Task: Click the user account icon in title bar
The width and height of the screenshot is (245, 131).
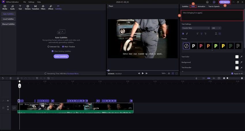Action: [214, 2]
